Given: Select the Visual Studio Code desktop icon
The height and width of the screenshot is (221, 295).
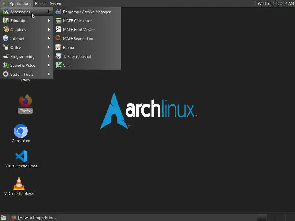Looking at the screenshot, I should click(21, 156).
